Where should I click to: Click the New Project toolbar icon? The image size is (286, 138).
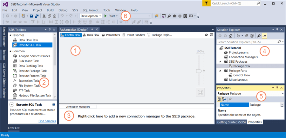click(x=23, y=16)
